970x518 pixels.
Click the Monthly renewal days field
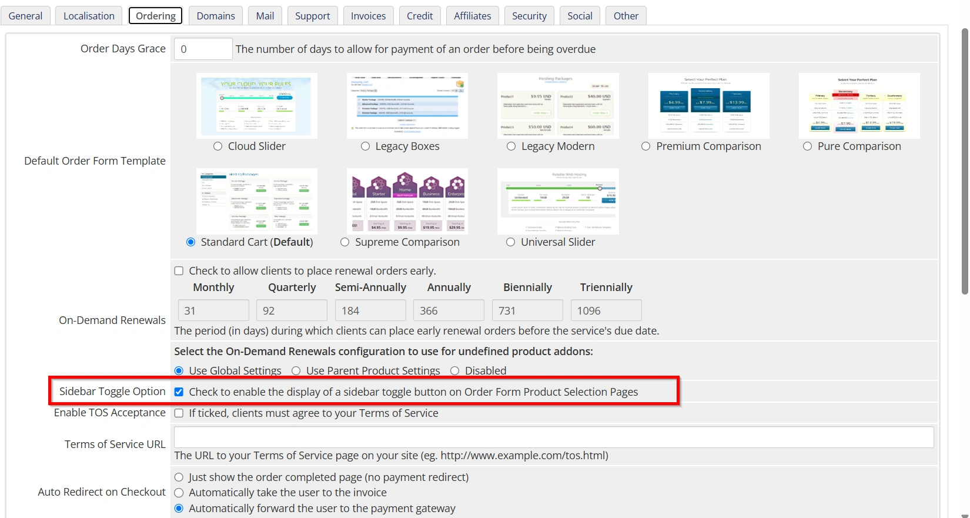click(213, 310)
